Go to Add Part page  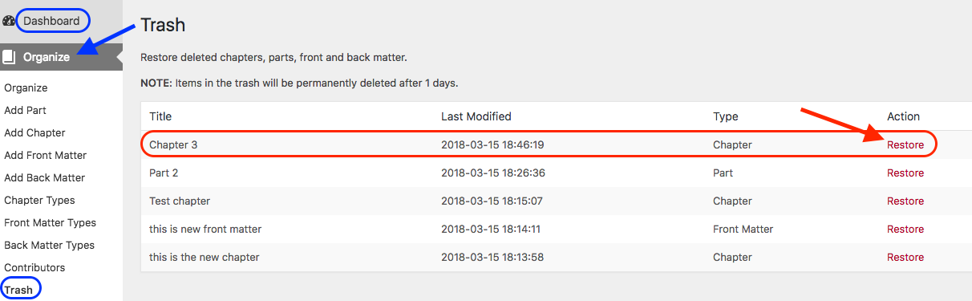25,111
